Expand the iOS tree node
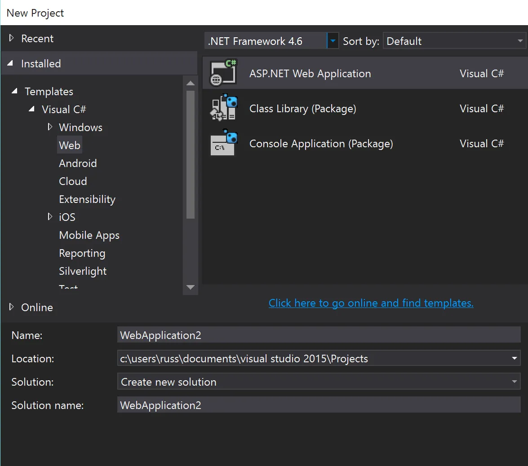 (49, 217)
